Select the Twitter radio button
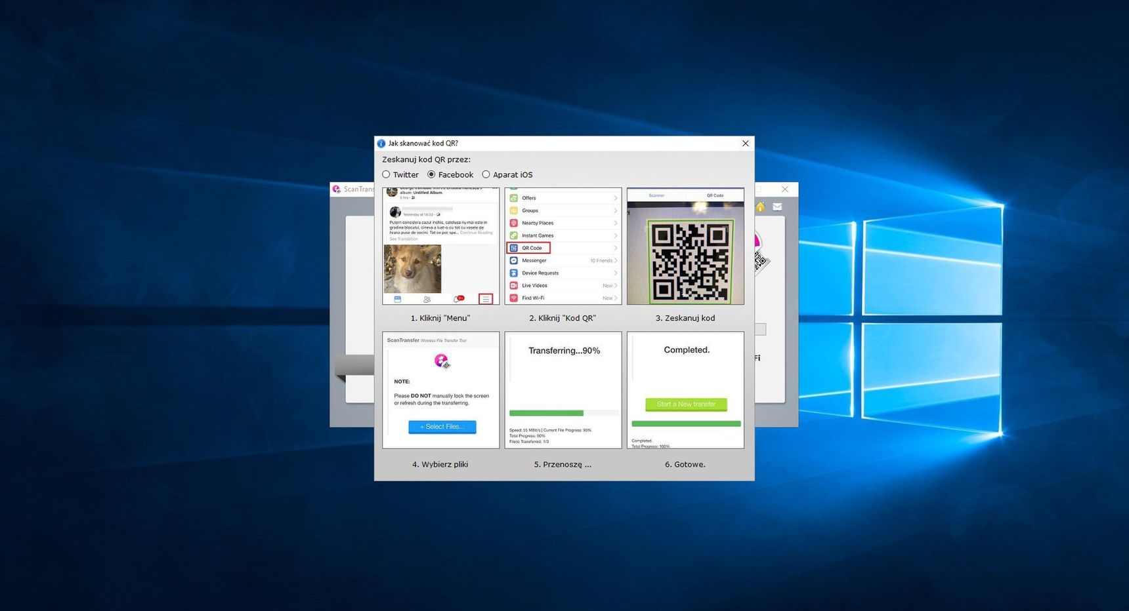1129x611 pixels. click(386, 174)
